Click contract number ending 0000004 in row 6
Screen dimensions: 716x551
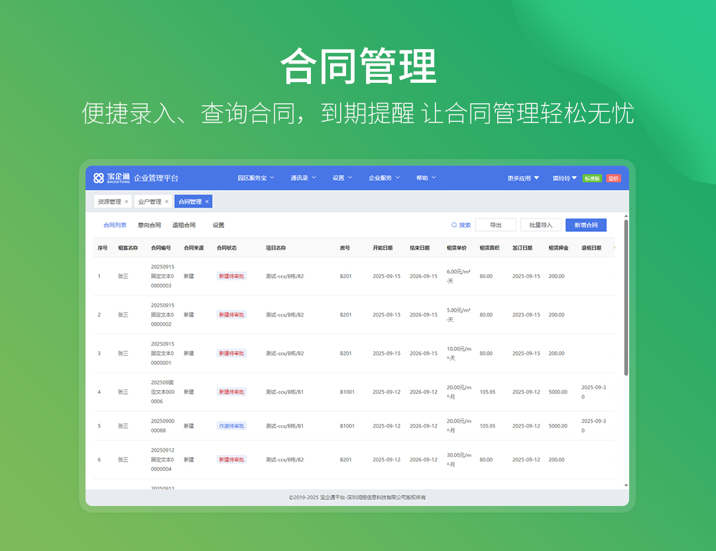[x=162, y=460]
